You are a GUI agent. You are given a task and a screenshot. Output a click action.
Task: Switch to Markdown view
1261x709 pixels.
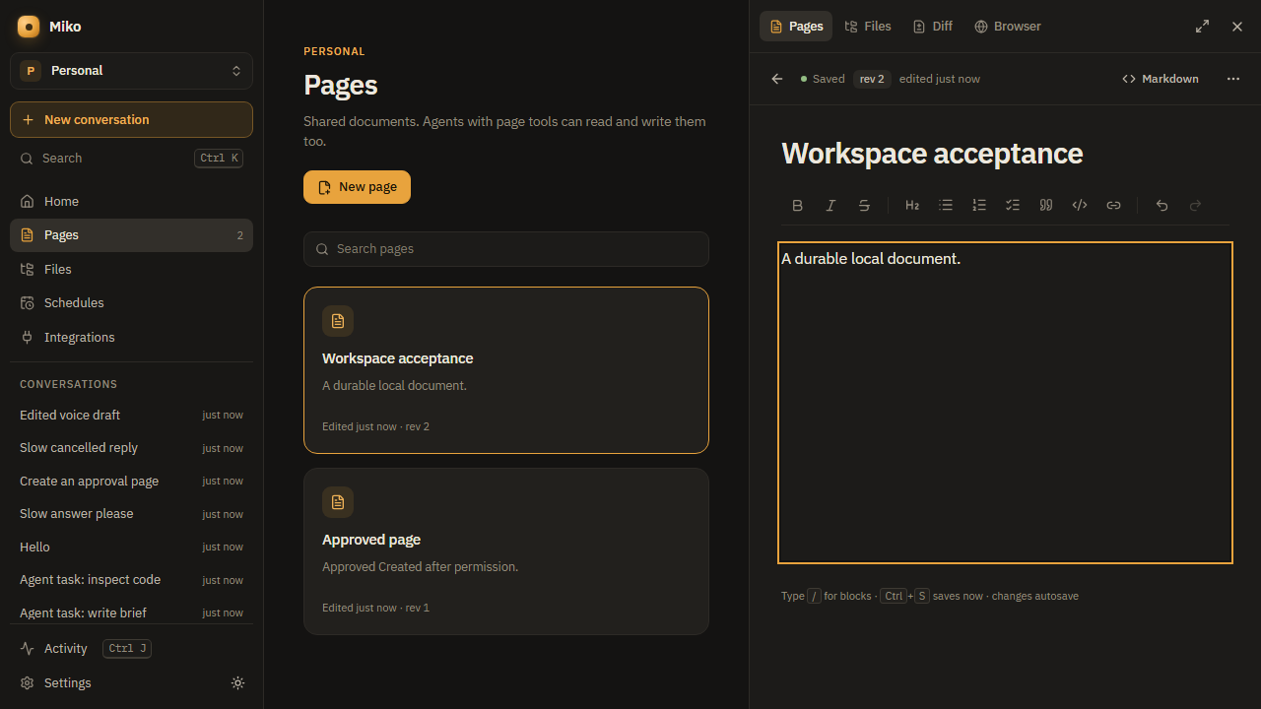pyautogui.click(x=1161, y=79)
